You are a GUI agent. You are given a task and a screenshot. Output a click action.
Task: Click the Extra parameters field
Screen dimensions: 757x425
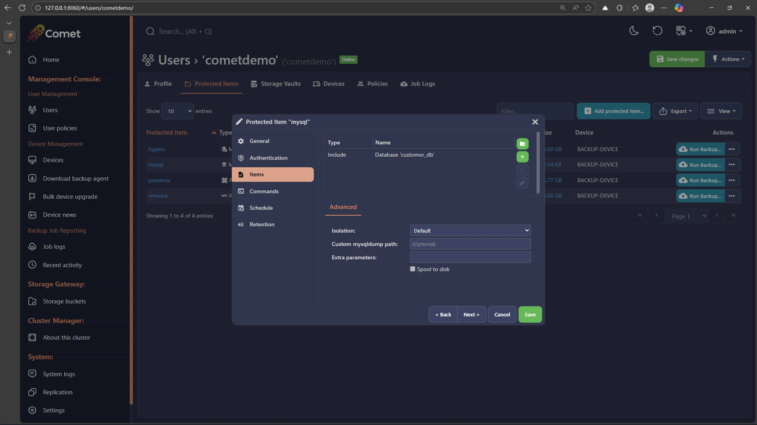(470, 257)
